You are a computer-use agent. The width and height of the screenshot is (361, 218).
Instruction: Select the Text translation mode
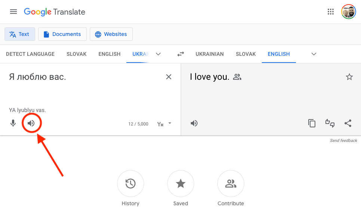click(20, 34)
